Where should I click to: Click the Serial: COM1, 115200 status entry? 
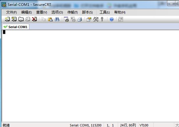pos(86,125)
